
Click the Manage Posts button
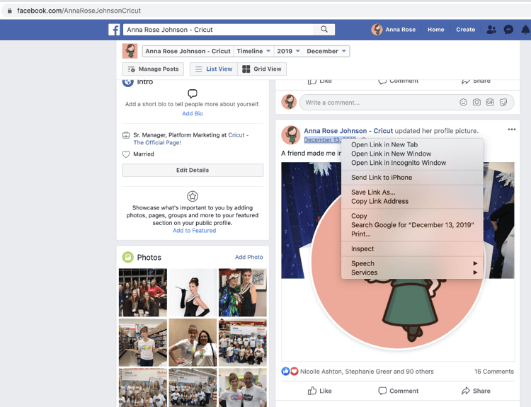pos(153,69)
